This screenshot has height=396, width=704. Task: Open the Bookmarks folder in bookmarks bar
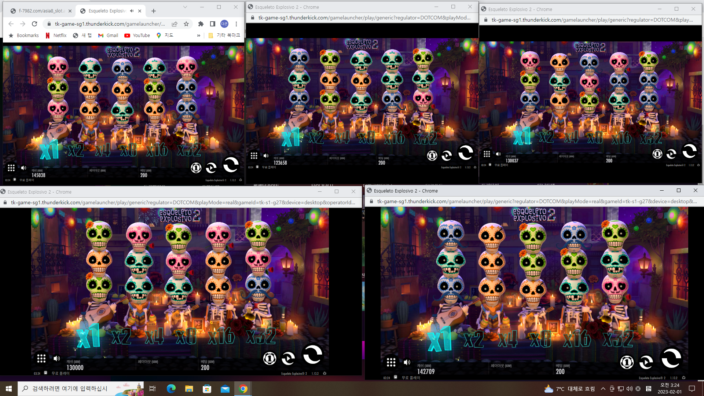pyautogui.click(x=23, y=36)
